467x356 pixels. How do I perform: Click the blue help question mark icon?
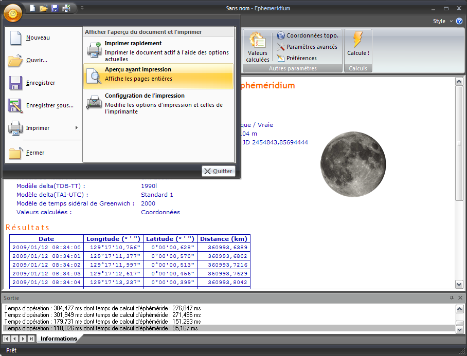point(459,22)
